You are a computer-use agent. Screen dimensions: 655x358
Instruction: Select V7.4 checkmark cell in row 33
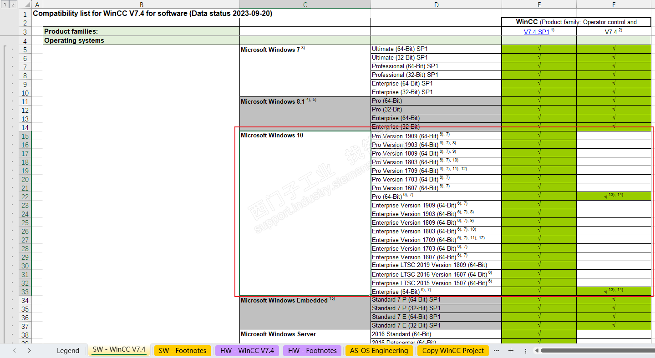coord(614,292)
